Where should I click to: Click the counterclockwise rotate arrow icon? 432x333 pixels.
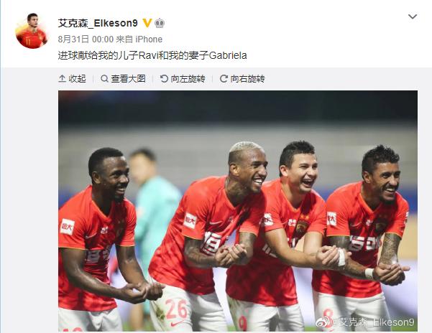[x=164, y=79]
